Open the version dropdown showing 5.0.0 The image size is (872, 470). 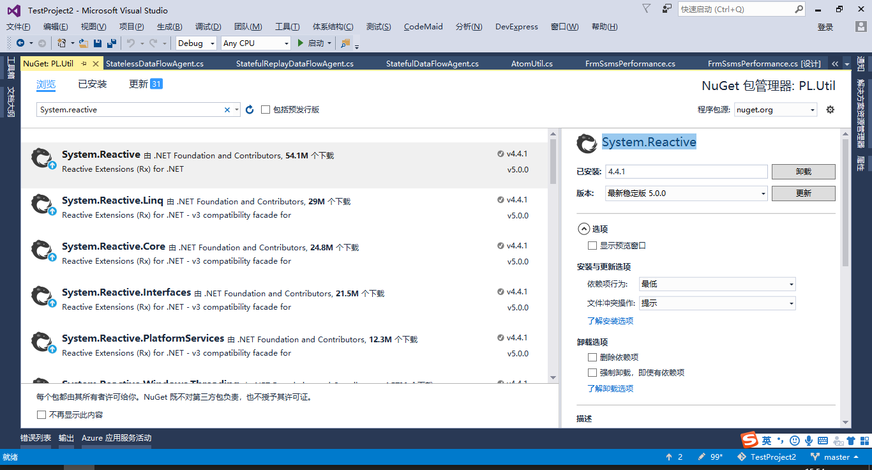click(686, 193)
